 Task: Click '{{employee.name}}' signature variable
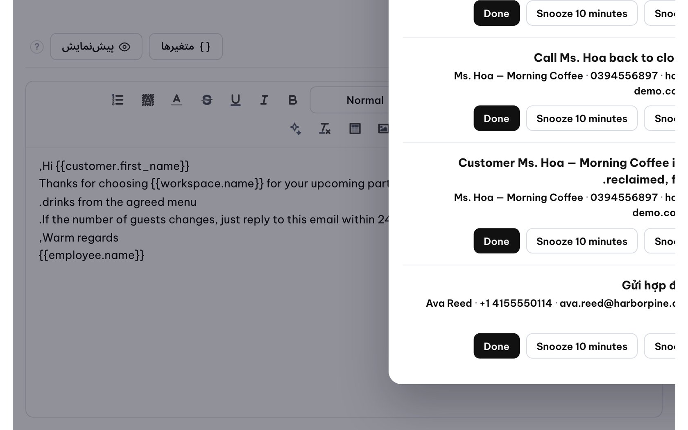coord(92,255)
